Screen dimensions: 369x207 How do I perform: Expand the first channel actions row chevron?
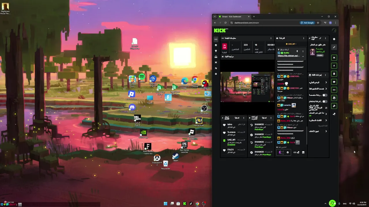tap(326, 83)
